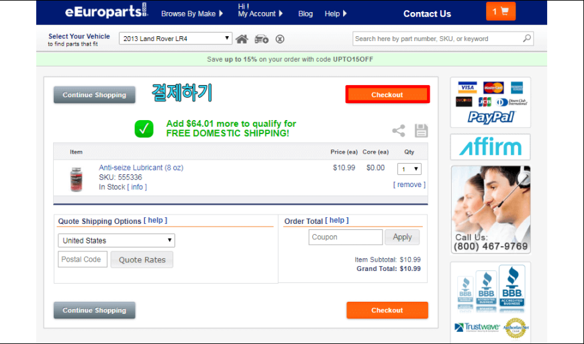The width and height of the screenshot is (584, 344).
Task: Click the bottom Continue Shopping button
Action: [94, 310]
